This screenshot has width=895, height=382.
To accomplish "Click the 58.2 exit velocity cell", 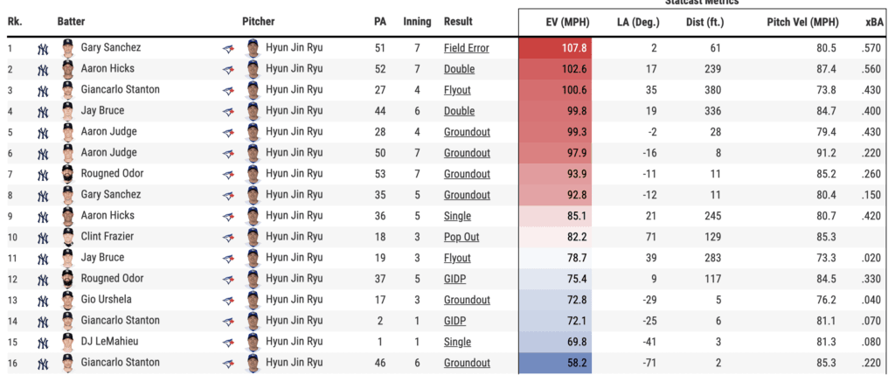I will pos(555,363).
